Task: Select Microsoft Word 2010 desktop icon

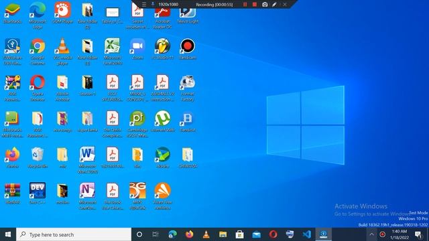Action: (x=88, y=160)
